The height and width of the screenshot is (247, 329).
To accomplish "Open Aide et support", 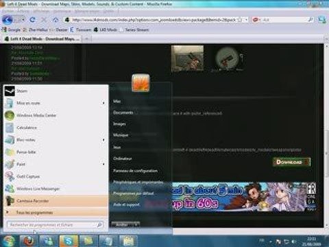I will 126,204.
